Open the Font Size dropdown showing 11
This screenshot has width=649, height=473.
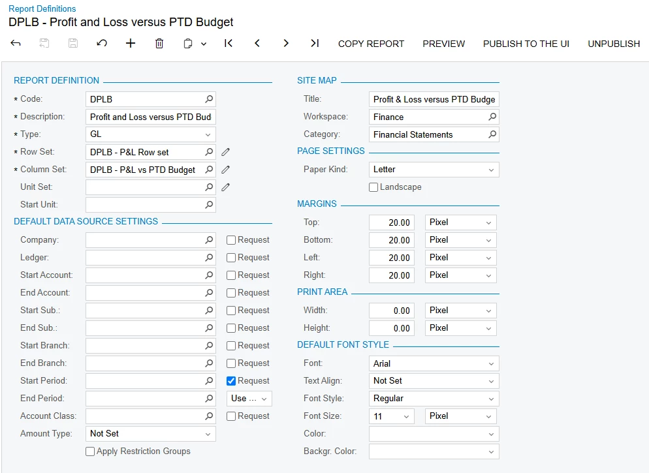point(392,416)
